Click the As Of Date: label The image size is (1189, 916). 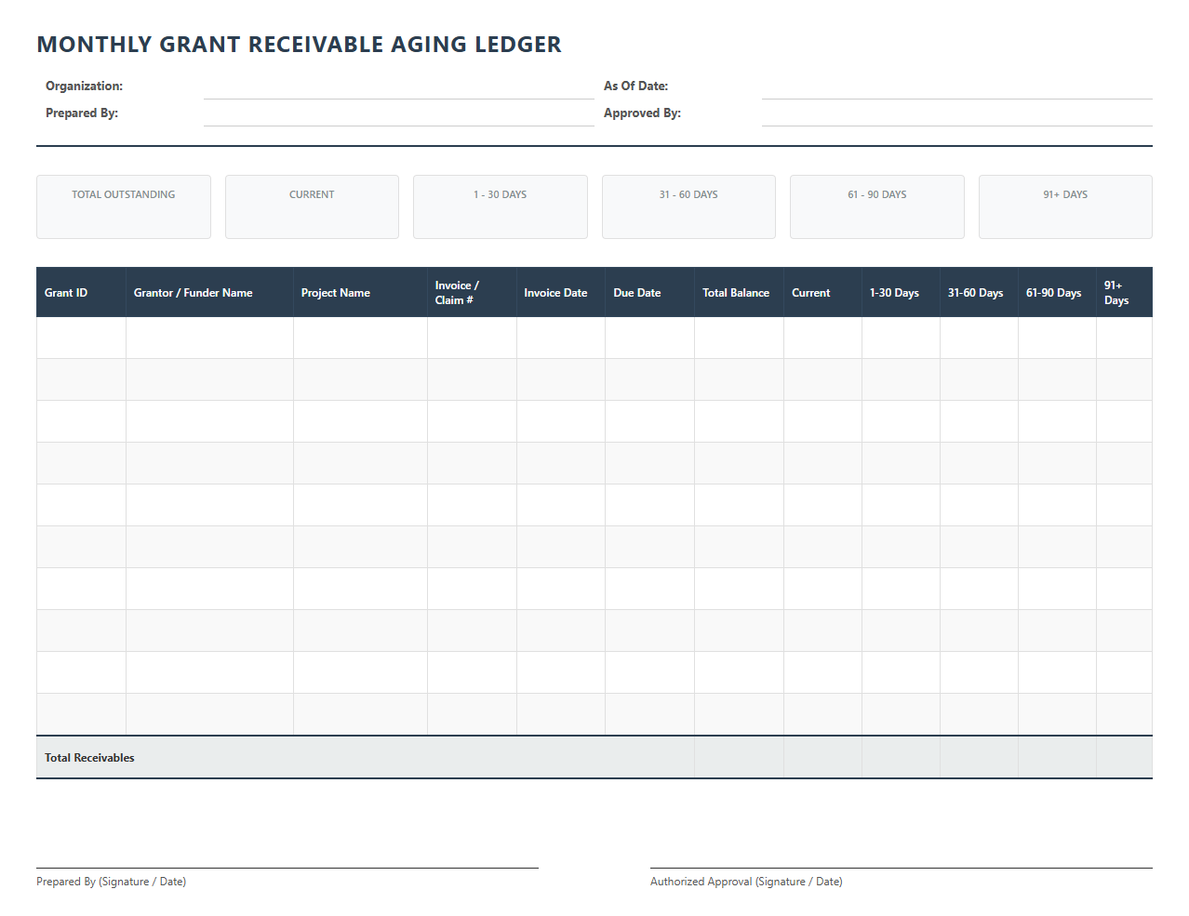click(635, 86)
